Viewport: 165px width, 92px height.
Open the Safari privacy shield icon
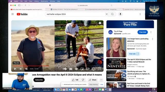pyautogui.click(x=50, y=5)
